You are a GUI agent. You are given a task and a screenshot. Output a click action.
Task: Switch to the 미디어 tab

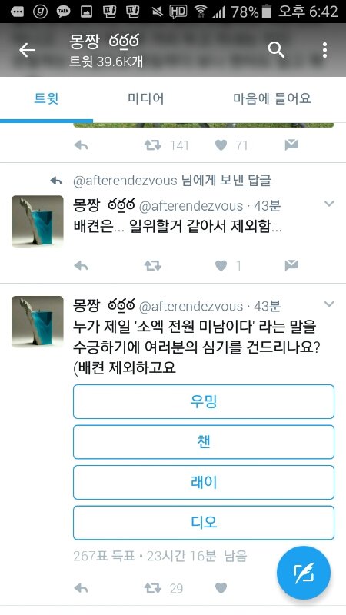pos(145,98)
